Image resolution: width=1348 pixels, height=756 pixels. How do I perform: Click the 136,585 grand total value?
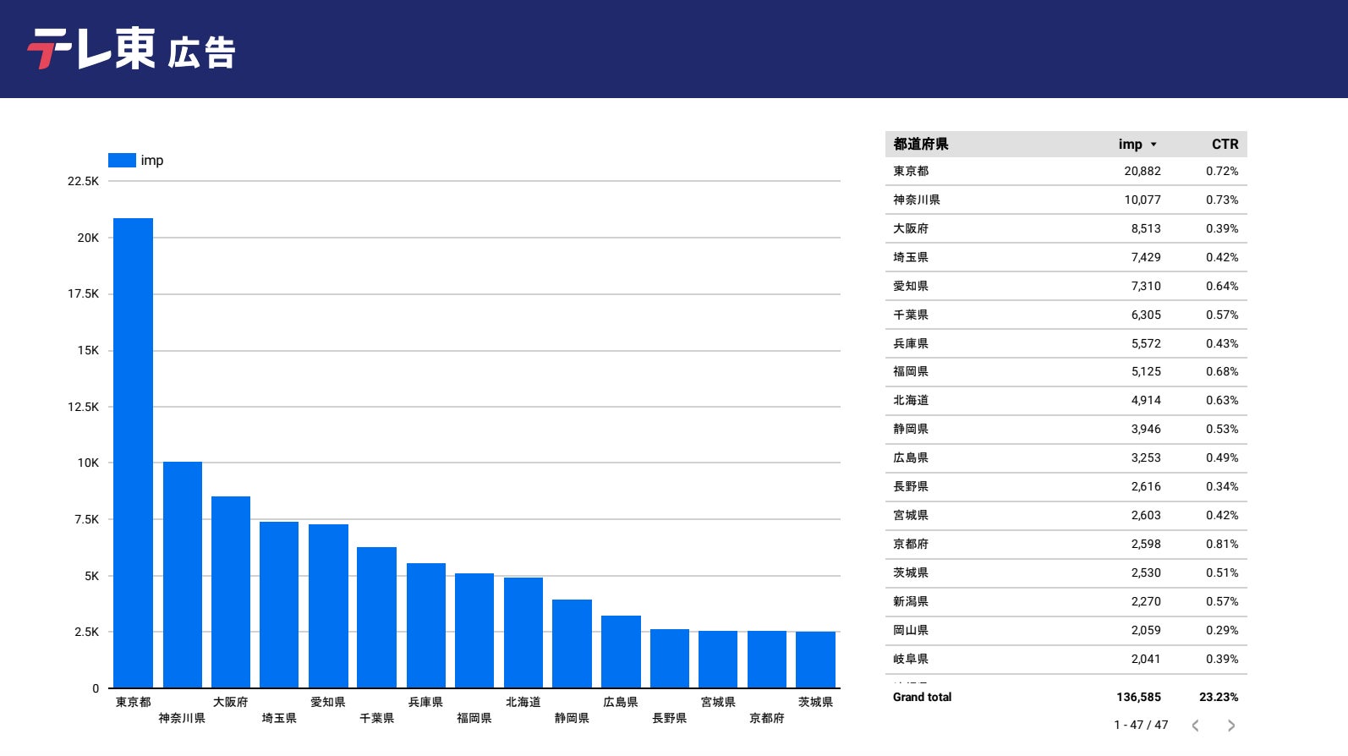click(x=1138, y=697)
